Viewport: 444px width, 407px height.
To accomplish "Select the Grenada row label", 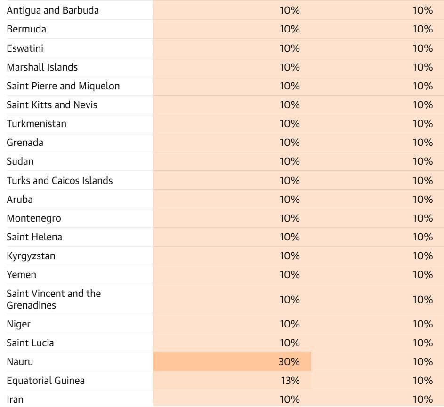I will coord(25,143).
